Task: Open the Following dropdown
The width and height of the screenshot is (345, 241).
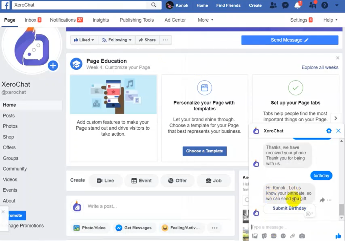Action: coord(117,40)
